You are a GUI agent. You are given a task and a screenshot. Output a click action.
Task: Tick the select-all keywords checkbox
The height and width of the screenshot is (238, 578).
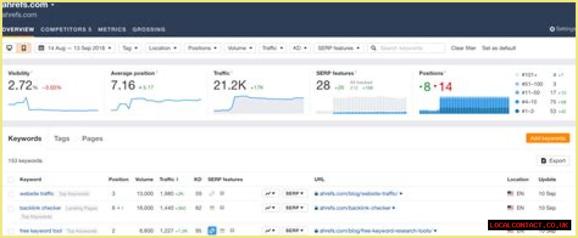(x=11, y=179)
